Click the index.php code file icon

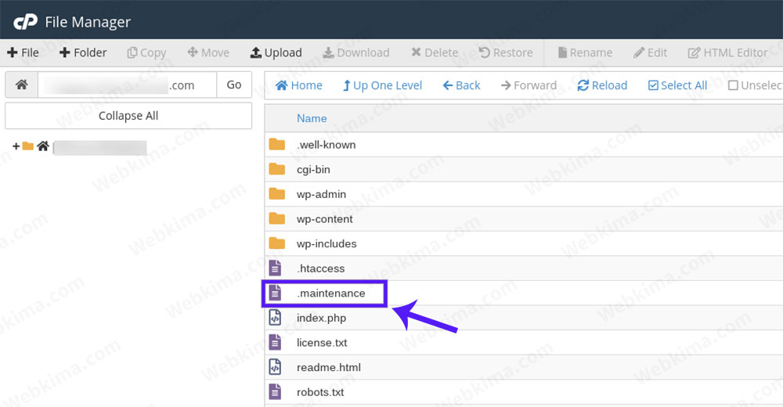coord(275,318)
